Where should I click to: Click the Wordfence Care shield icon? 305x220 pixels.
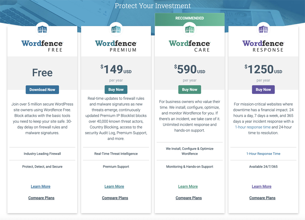click(190, 29)
